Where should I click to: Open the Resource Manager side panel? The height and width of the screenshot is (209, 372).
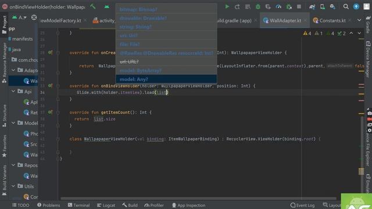pos(4,63)
